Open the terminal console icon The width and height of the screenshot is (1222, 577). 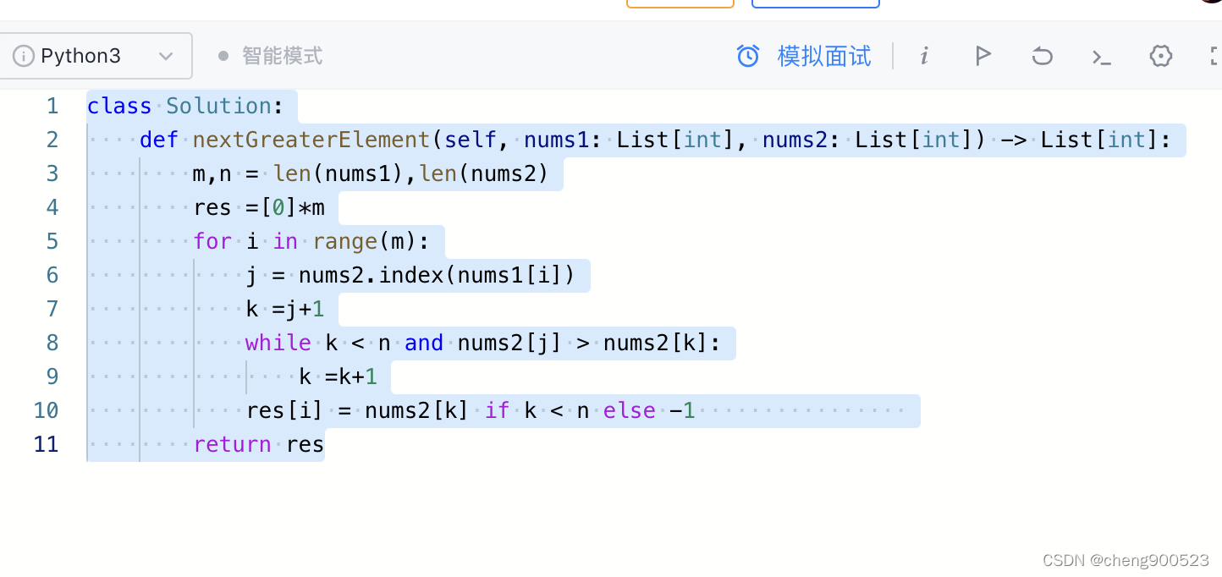pos(1101,56)
